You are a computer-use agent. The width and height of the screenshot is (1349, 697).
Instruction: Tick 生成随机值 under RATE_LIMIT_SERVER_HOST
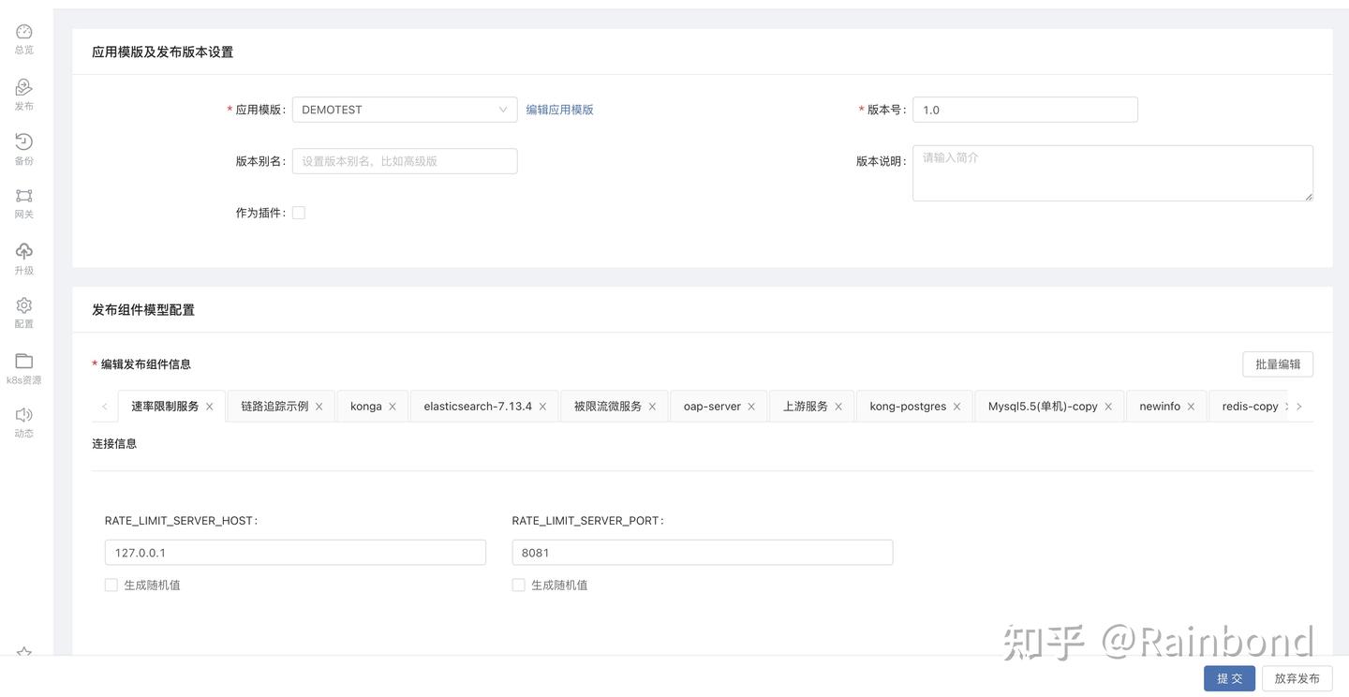coord(111,585)
